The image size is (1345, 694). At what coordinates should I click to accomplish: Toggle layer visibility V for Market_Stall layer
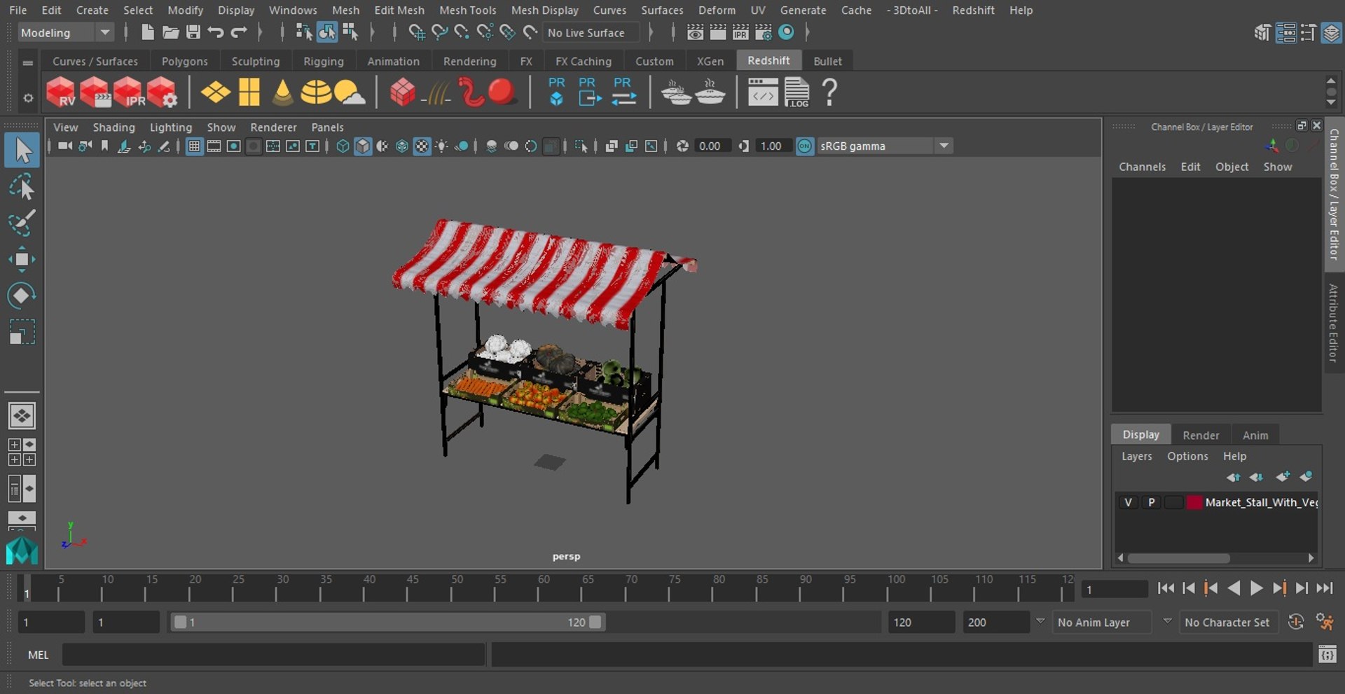[x=1128, y=502]
